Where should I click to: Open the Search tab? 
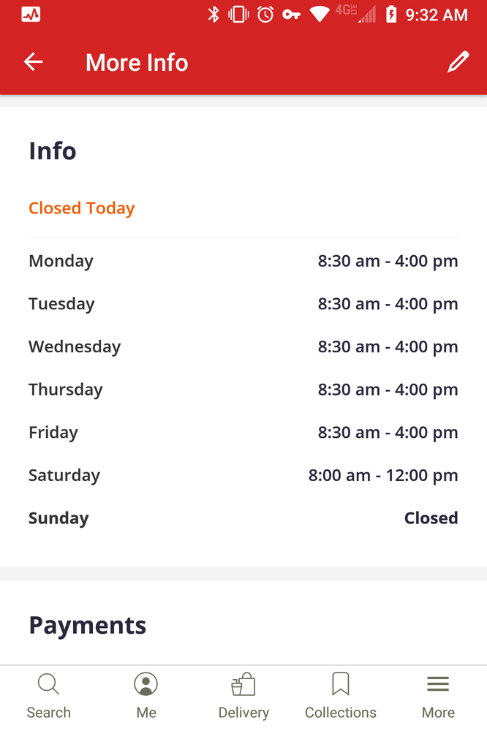click(49, 696)
